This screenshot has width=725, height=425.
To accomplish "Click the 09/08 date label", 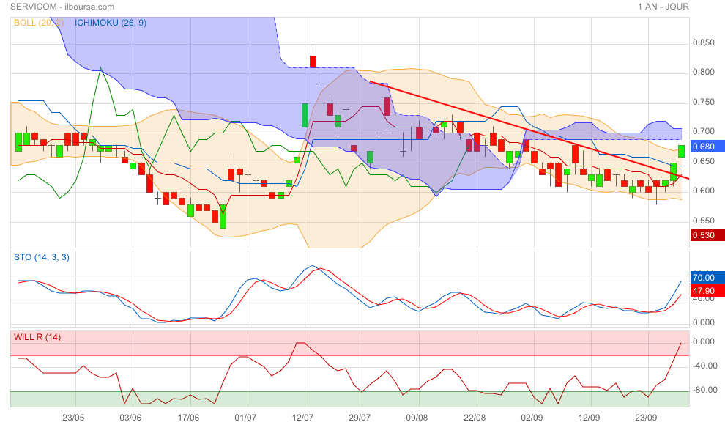I will (x=417, y=418).
